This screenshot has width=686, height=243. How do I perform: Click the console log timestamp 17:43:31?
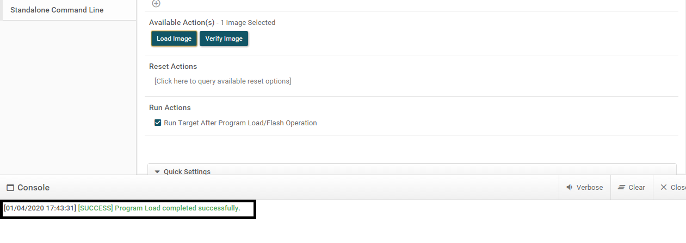click(40, 208)
